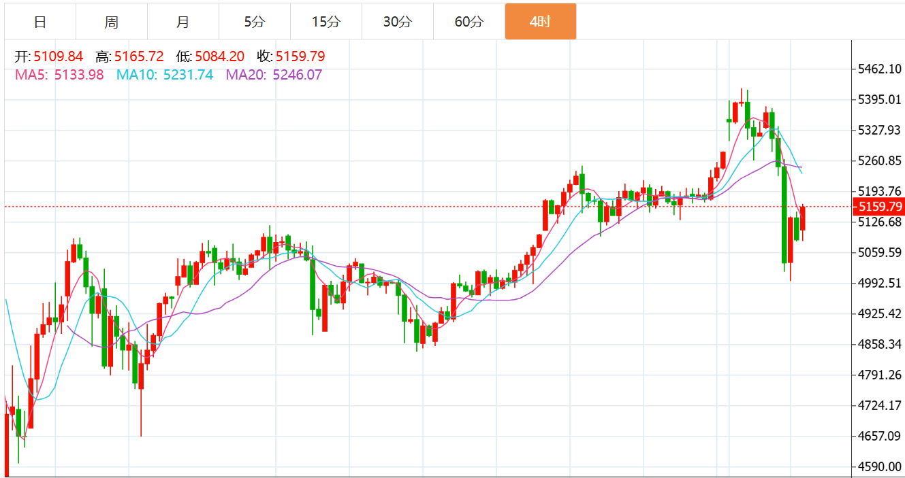Viewport: 905px width, 478px height.
Task: Choose the 30分 interval tab
Action: pos(398,22)
